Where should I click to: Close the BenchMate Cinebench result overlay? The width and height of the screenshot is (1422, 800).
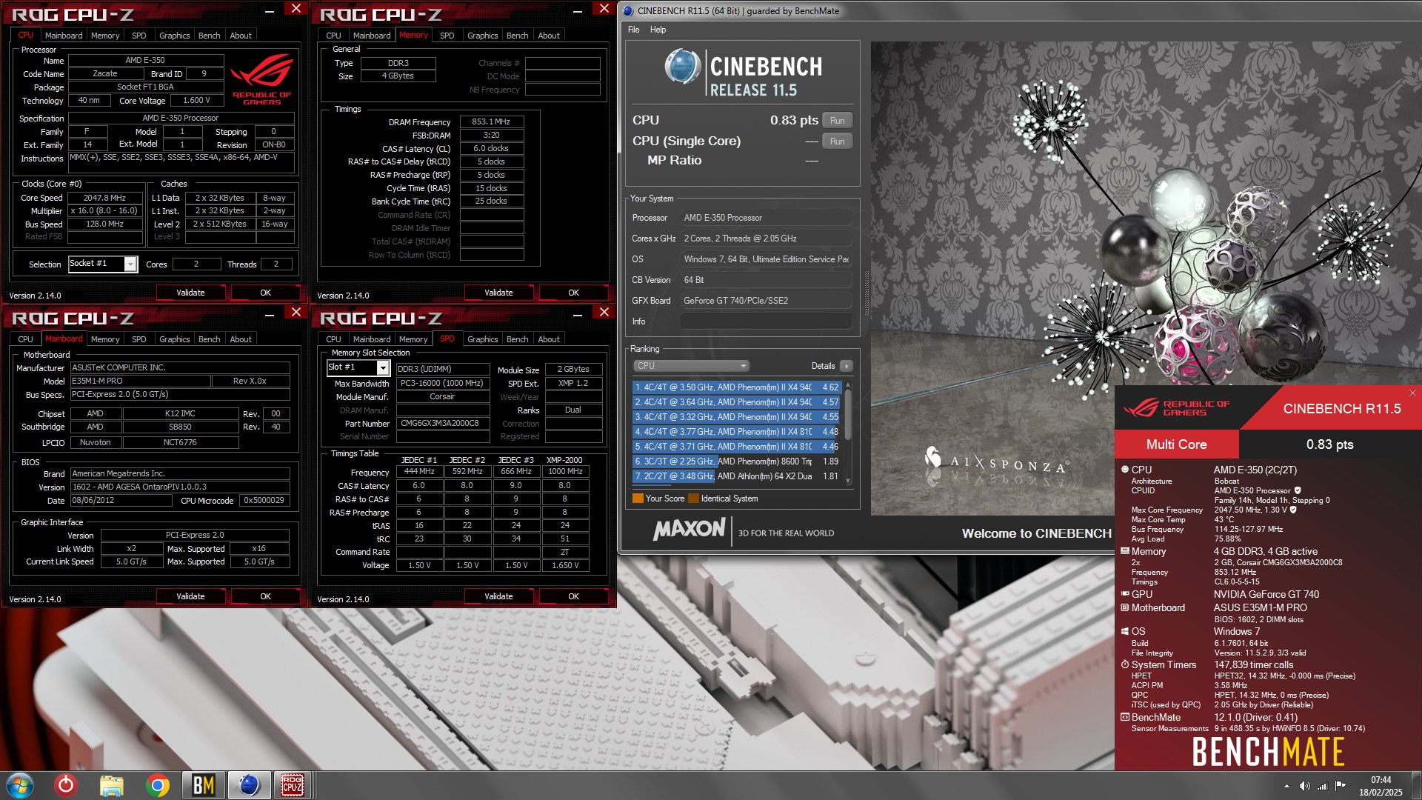(1412, 393)
